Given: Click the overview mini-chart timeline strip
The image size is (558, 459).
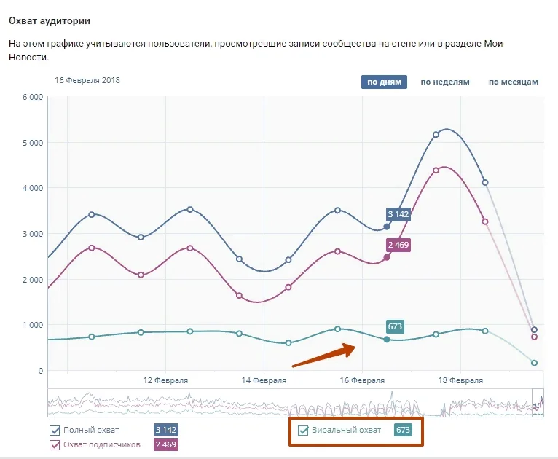Looking at the screenshot, I should (x=296, y=402).
